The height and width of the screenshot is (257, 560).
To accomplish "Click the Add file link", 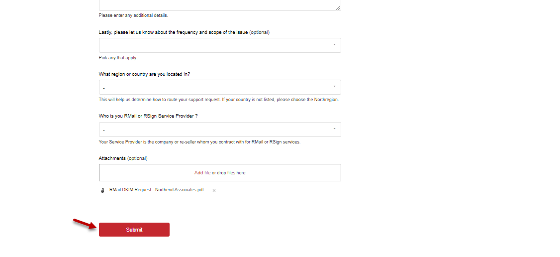I will 202,173.
